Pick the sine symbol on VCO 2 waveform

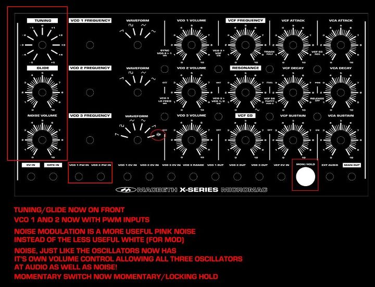point(153,79)
